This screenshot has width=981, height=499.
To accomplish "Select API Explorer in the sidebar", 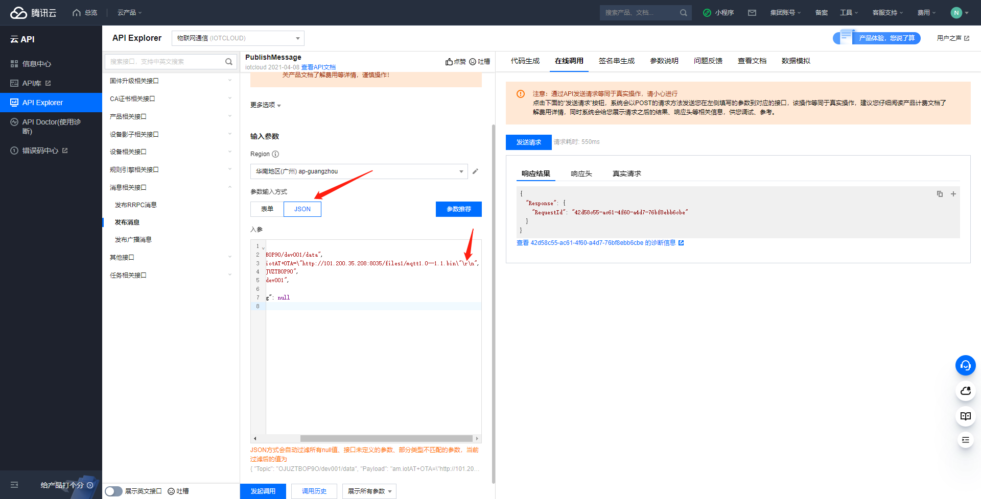I will point(51,103).
